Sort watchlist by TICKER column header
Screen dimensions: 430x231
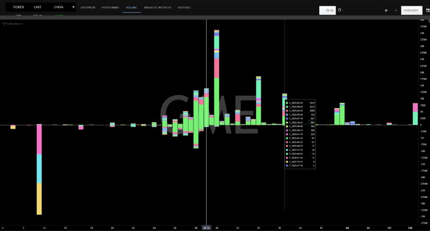point(18,7)
